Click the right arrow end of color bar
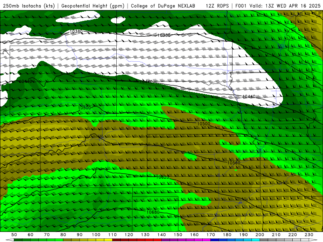Image resolution: width=323 pixels, height=242 pixels. click(313, 240)
